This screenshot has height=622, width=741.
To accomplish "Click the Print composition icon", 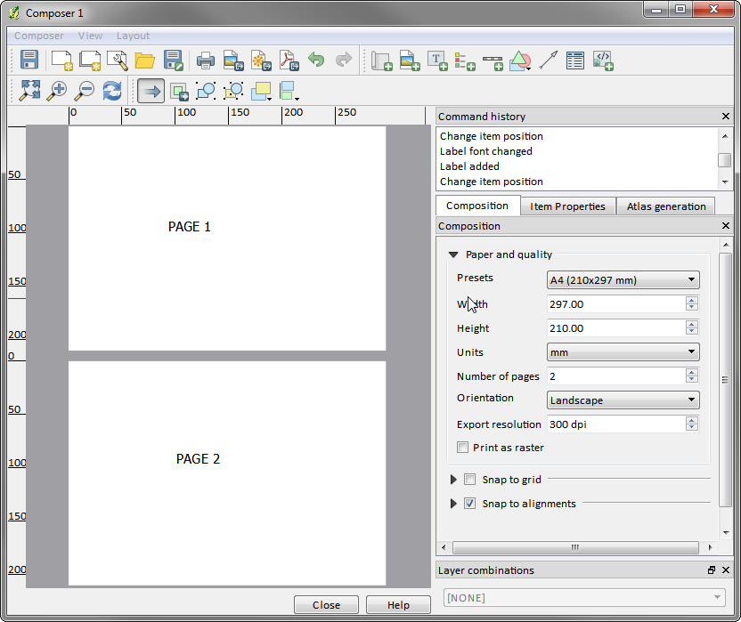I will [206, 61].
